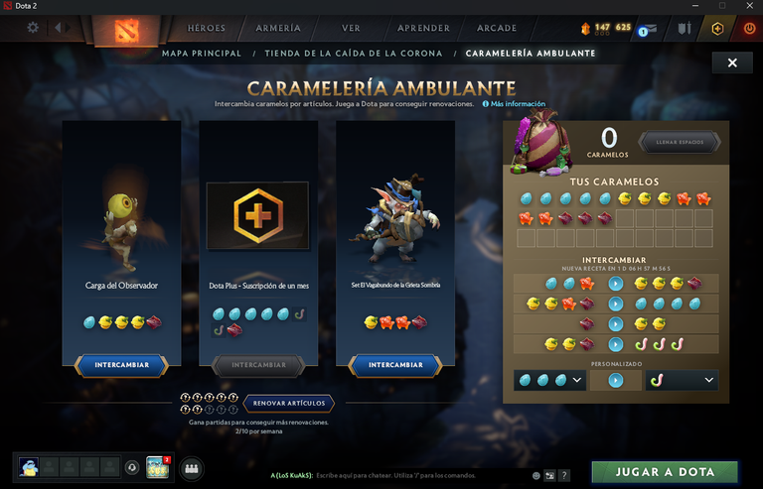Click Intercambiar under Carga del Observador
This screenshot has height=489, width=763.
tap(121, 365)
